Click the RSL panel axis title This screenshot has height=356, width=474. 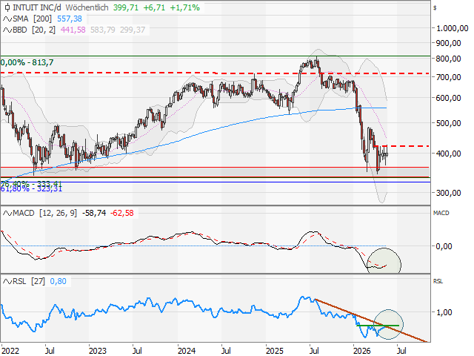tap(438, 282)
